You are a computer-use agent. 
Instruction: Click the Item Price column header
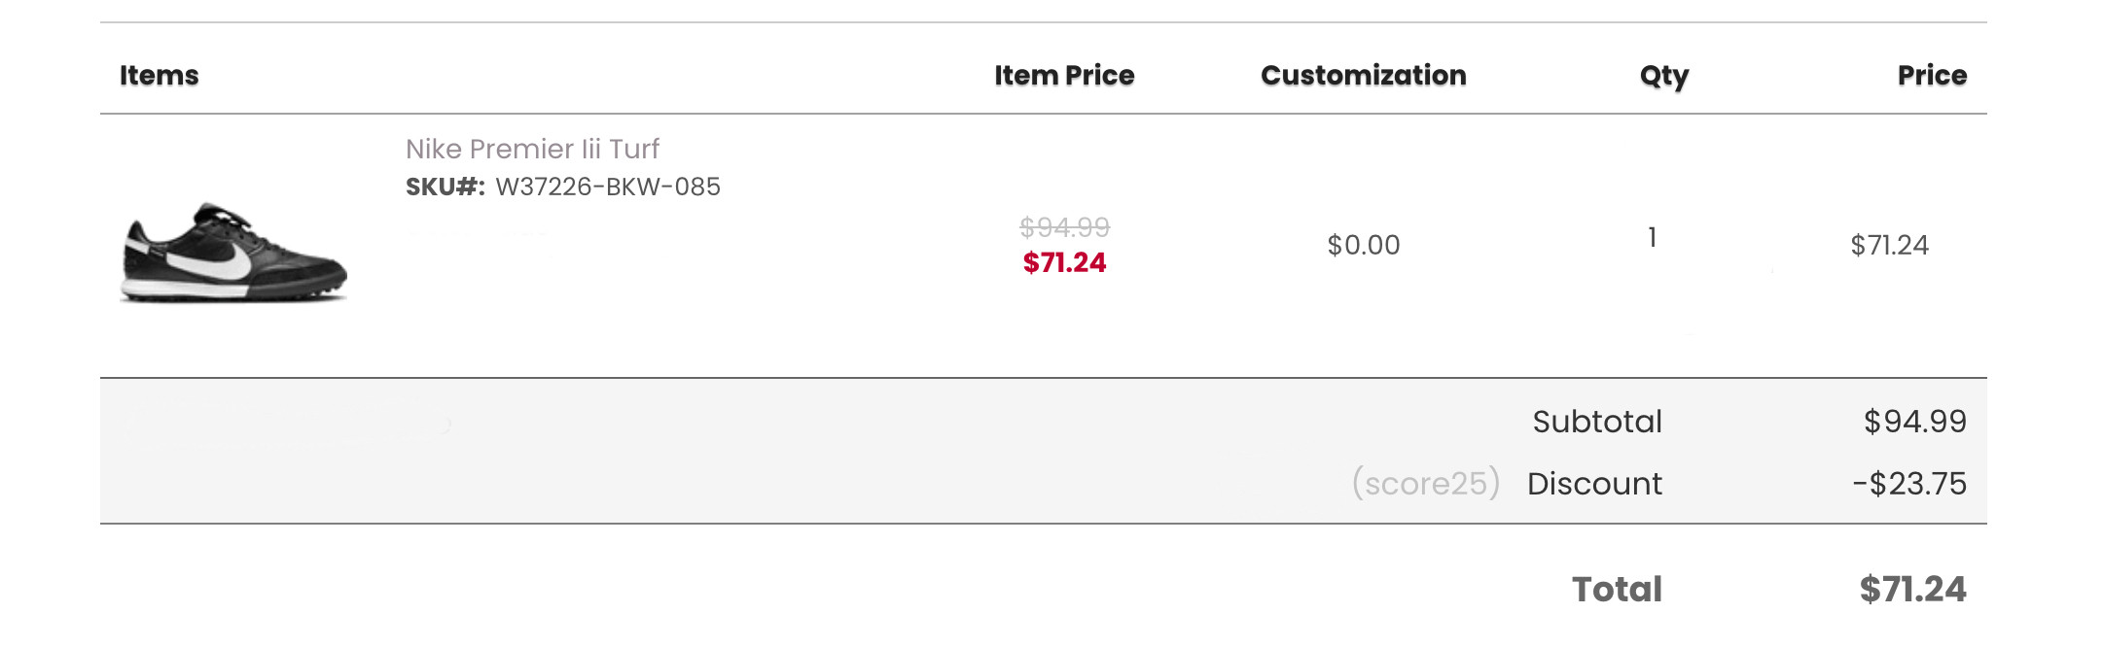click(x=1064, y=75)
